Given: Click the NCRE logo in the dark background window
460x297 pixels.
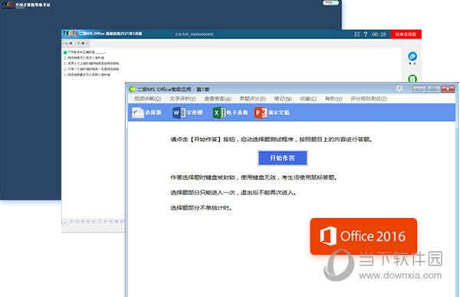Looking at the screenshot, I should click(8, 5).
